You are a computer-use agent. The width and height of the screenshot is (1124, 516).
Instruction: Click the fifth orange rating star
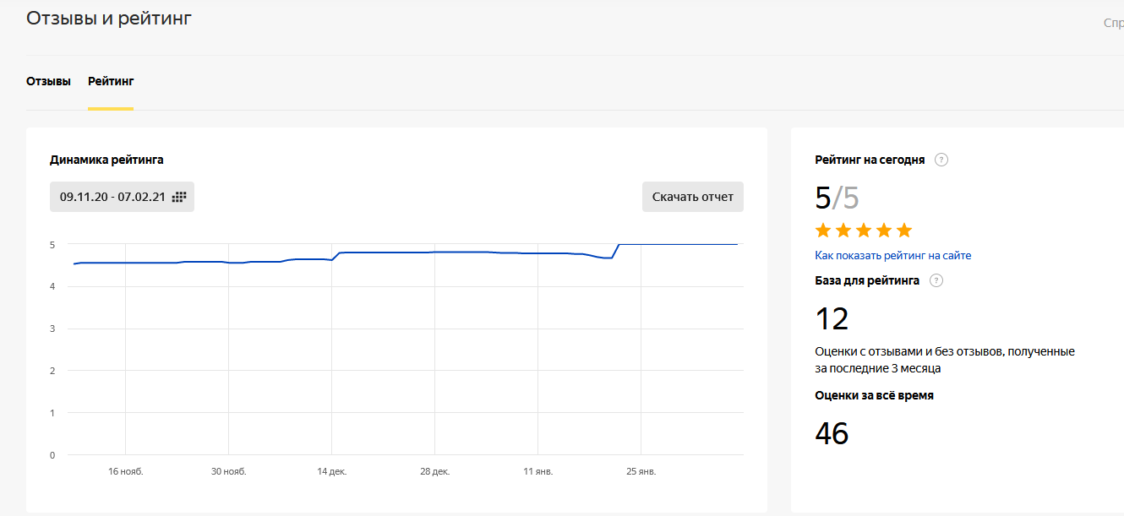click(x=904, y=231)
